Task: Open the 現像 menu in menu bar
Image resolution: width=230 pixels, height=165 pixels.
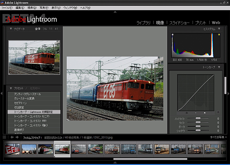Action: click(x=32, y=8)
